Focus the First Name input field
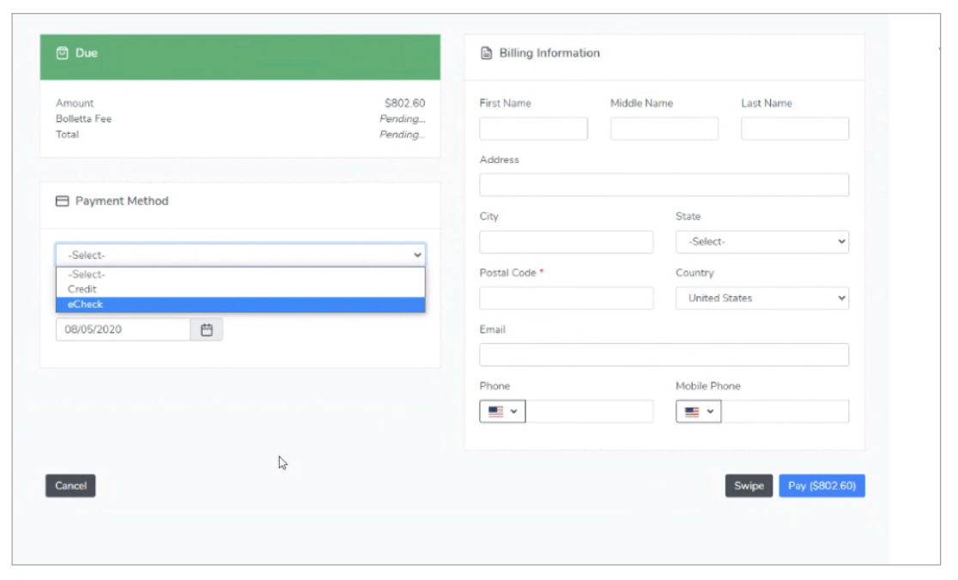The height and width of the screenshot is (580, 958). click(x=533, y=129)
